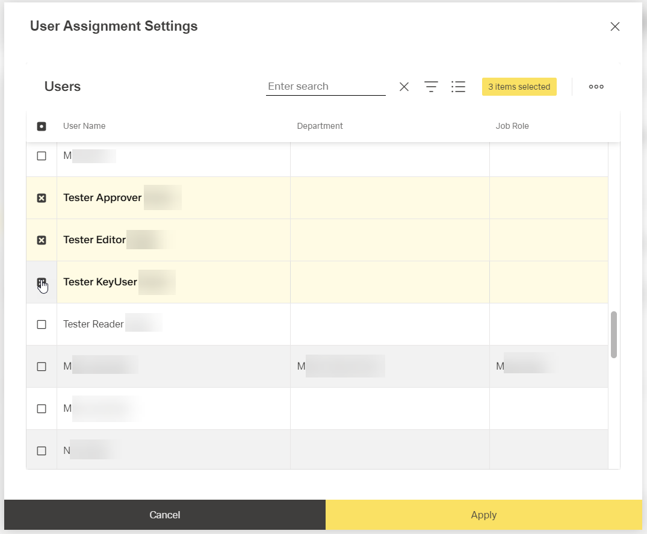Click the 3 items selected badge
Screen dimensions: 647x534
519,87
